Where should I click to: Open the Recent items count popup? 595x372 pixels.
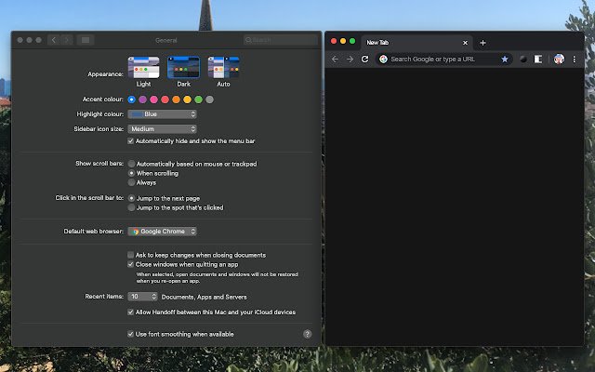click(142, 297)
